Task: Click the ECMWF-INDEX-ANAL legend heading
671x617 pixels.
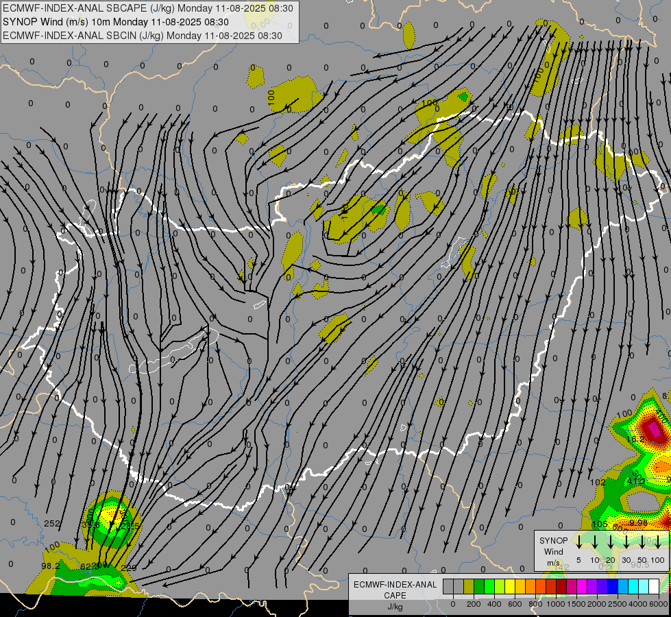Action: (395, 585)
